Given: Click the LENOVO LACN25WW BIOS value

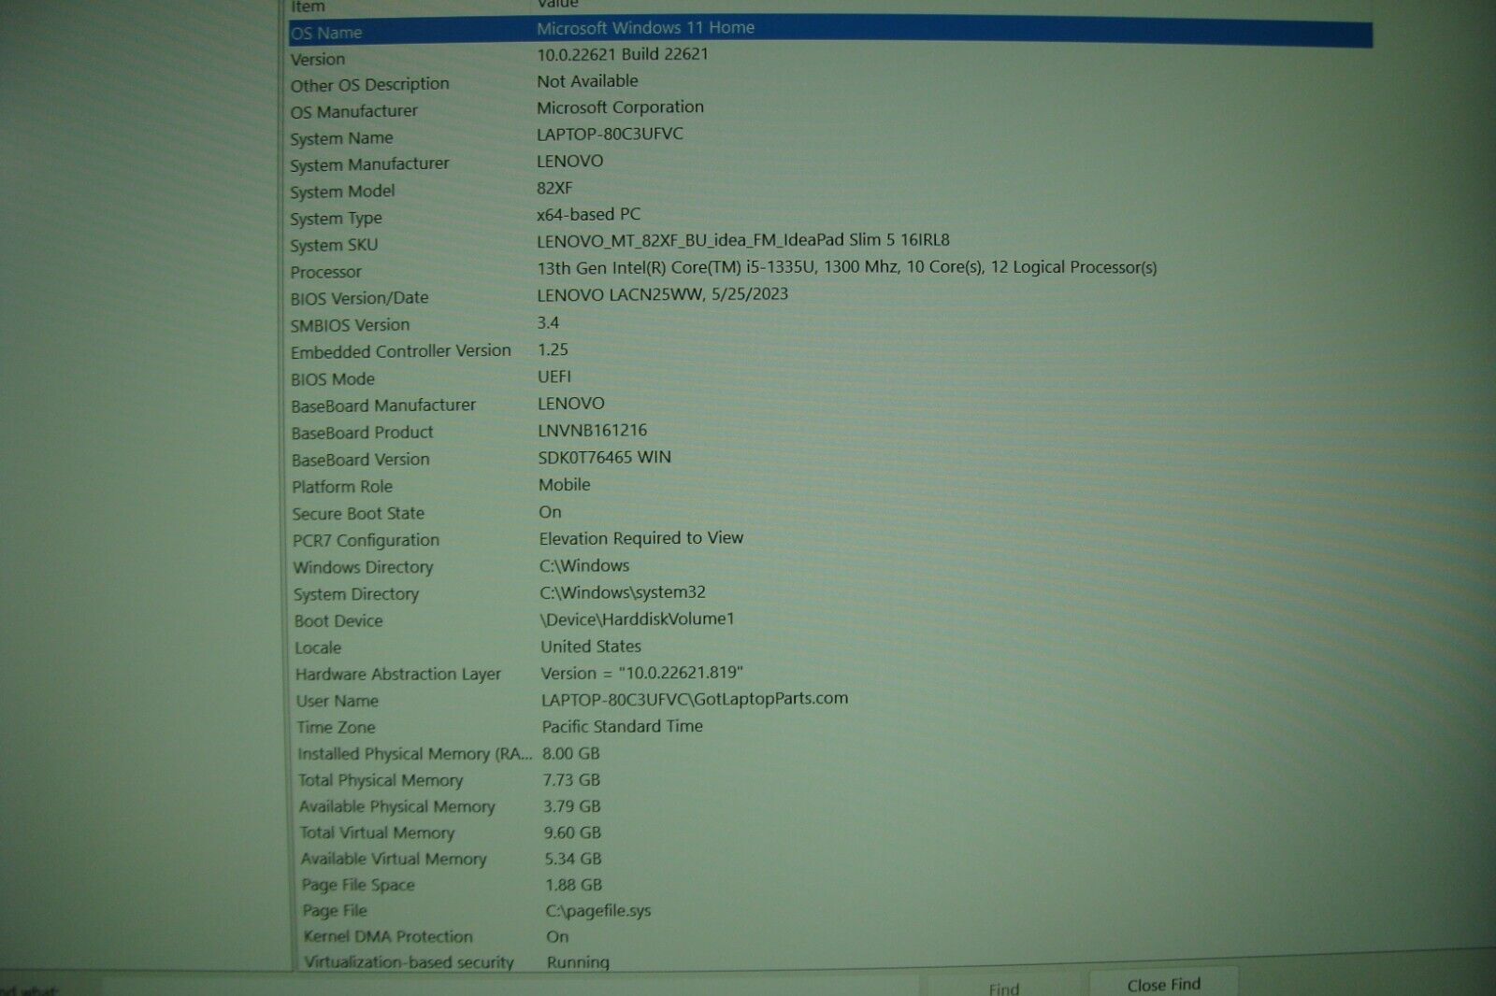Looking at the screenshot, I should [x=662, y=295].
